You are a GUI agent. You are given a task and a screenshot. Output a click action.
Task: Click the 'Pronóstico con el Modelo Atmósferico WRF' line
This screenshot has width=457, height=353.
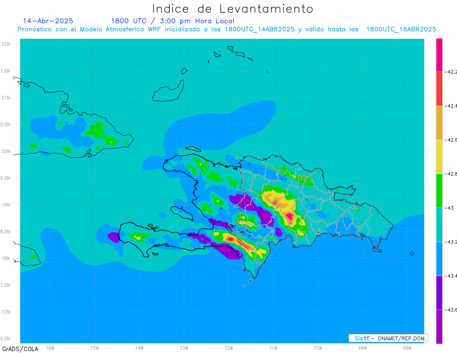pos(227,29)
